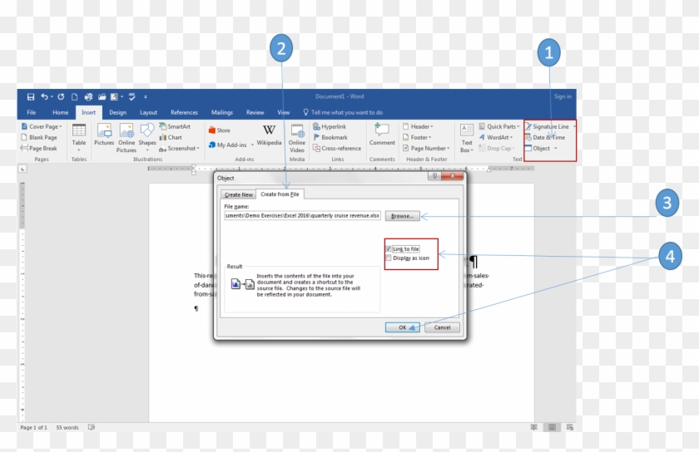Expand the WordArt dropdown
The height and width of the screenshot is (452, 699).
(x=511, y=138)
